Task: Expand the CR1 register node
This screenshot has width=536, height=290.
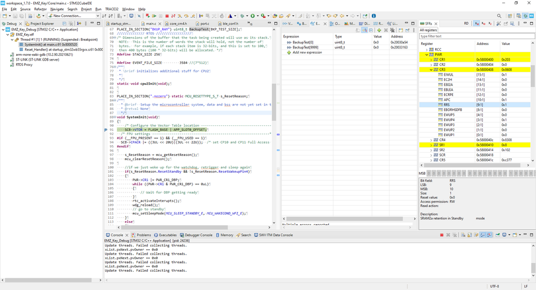Action: (431, 60)
